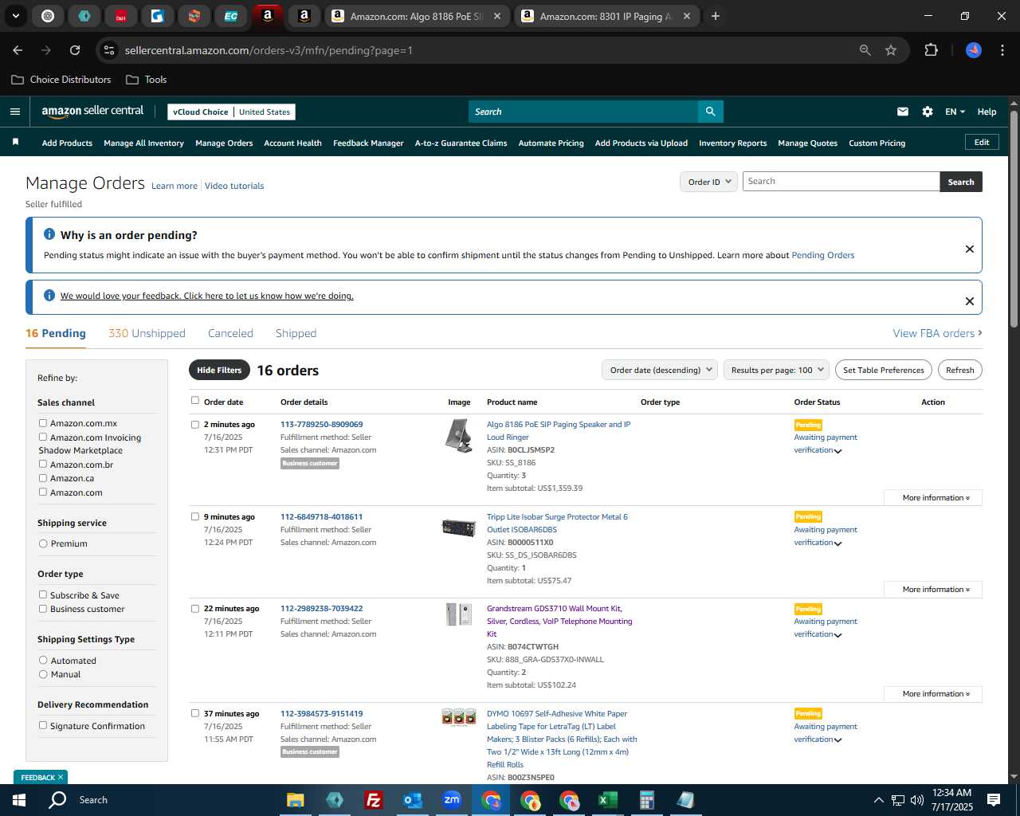Viewport: 1020px width, 816px height.
Task: Open the EN language dropdown
Action: click(x=955, y=112)
